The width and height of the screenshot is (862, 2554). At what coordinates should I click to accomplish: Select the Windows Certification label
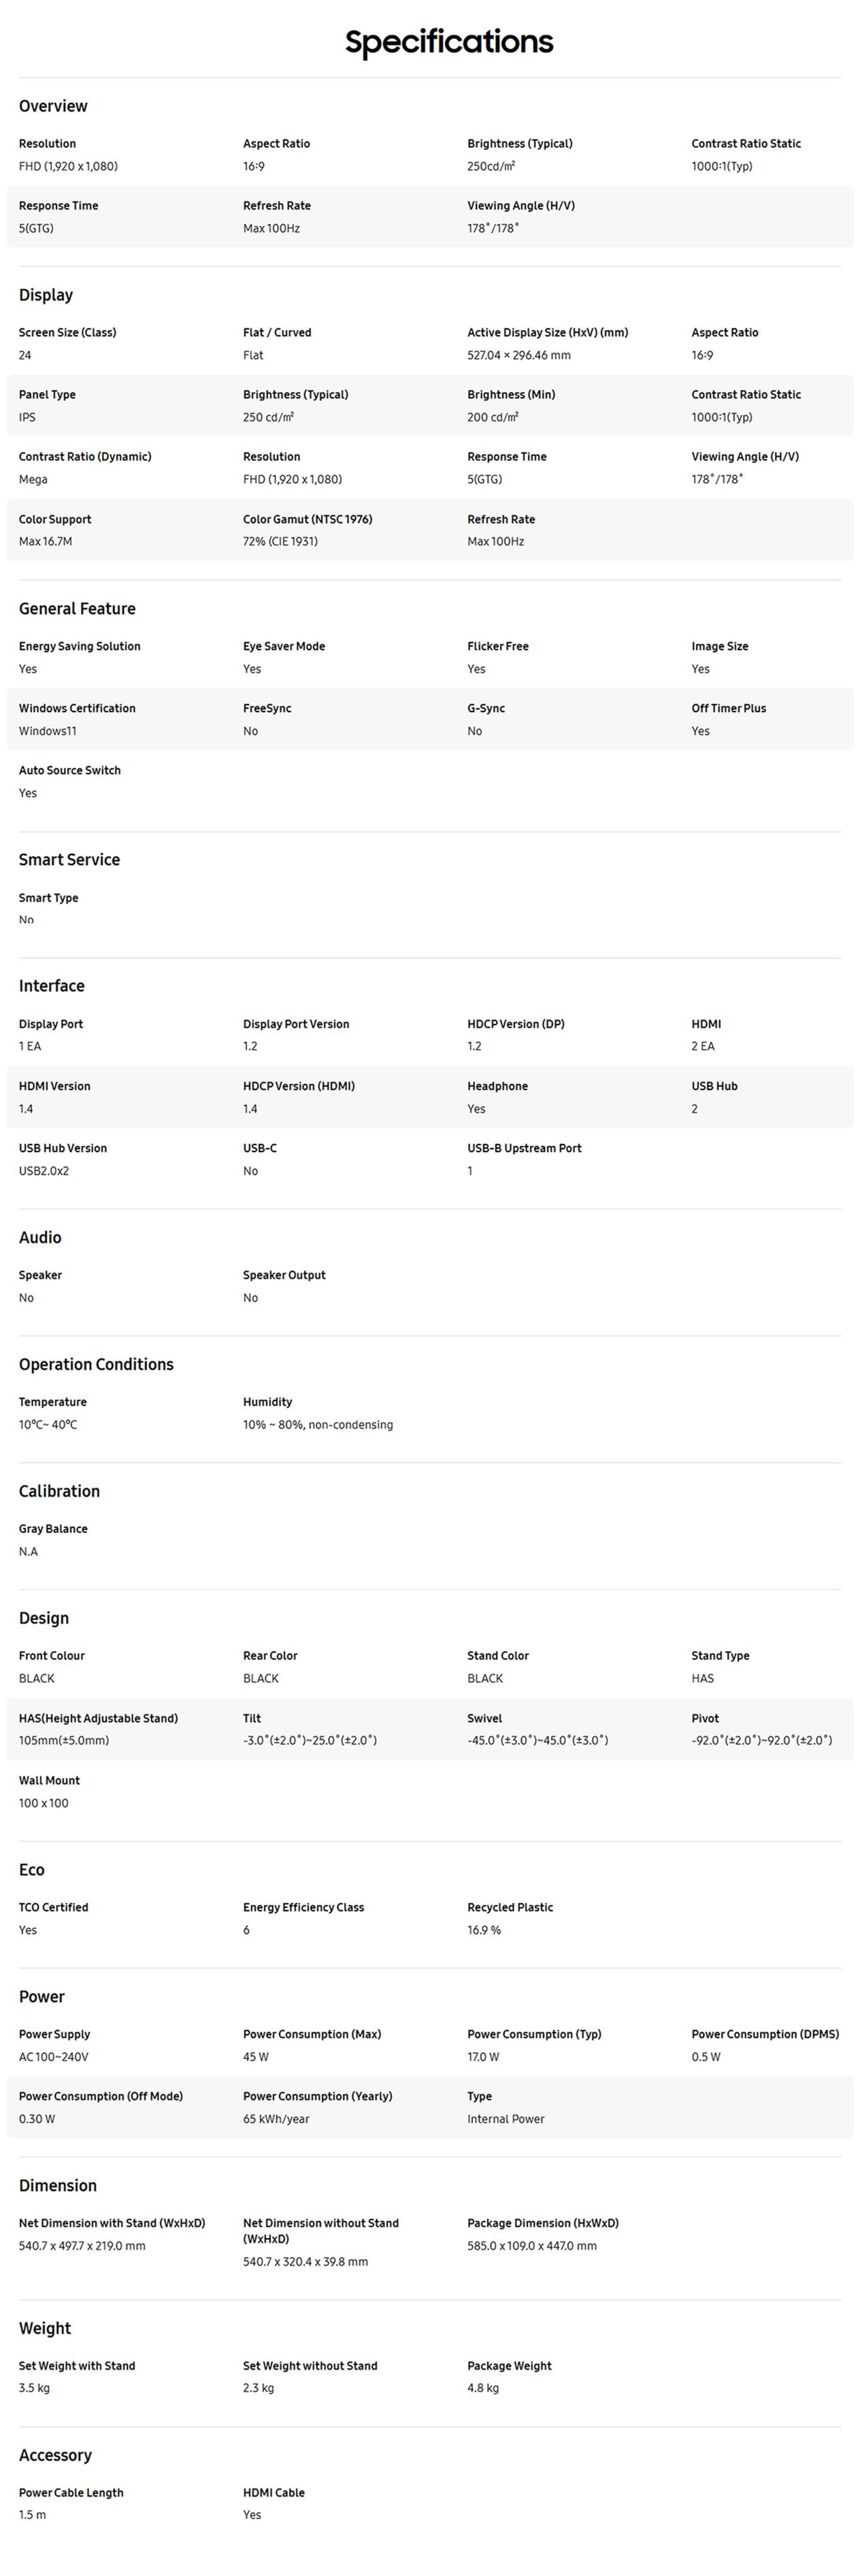78,708
